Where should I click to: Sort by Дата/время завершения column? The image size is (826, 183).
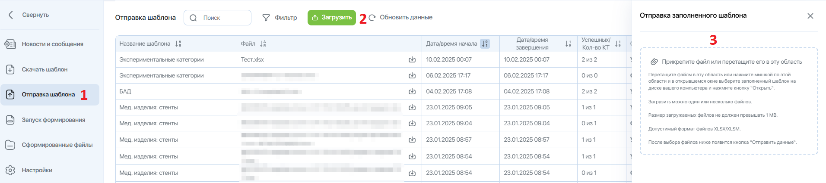tap(568, 43)
